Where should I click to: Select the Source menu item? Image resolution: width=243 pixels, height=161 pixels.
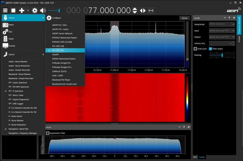tap(24, 18)
